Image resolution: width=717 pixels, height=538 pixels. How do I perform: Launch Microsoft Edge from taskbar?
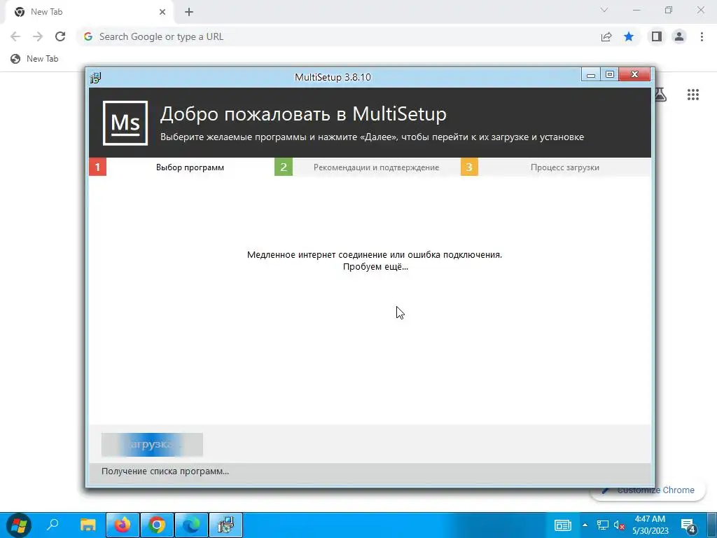coord(192,525)
